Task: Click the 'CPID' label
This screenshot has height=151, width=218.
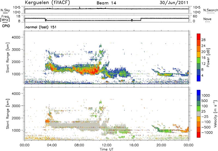Action: point(6,26)
